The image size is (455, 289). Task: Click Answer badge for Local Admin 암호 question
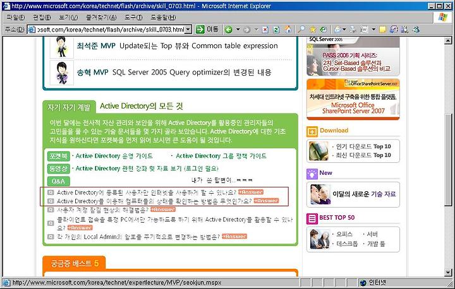pos(234,236)
